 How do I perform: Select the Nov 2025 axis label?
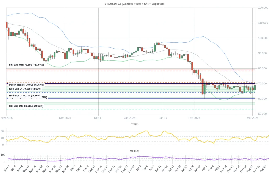[7, 118]
